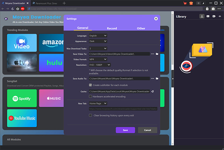Open the Language dropdown
The height and width of the screenshot is (150, 224).
(98, 36)
